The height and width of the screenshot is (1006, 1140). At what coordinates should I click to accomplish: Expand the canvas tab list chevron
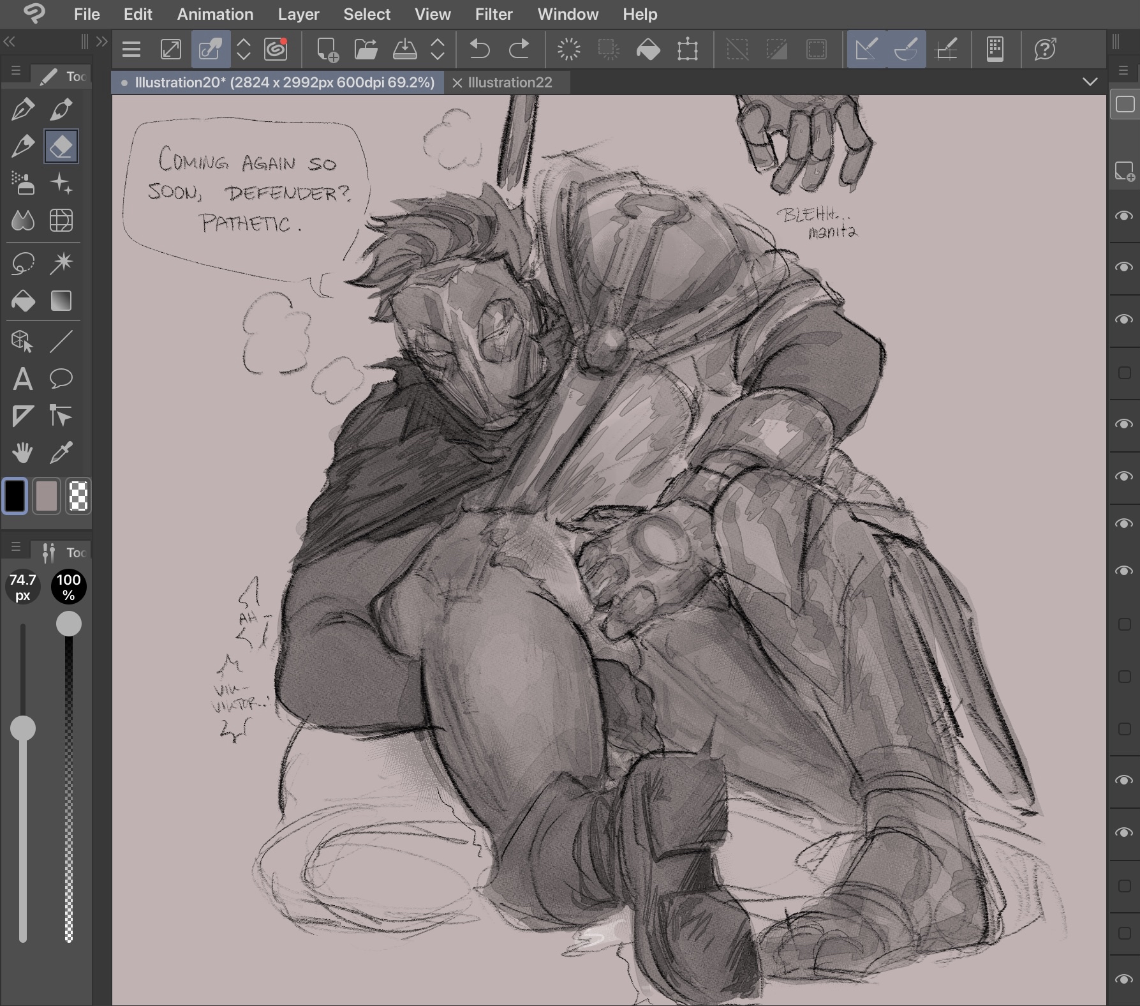1090,82
